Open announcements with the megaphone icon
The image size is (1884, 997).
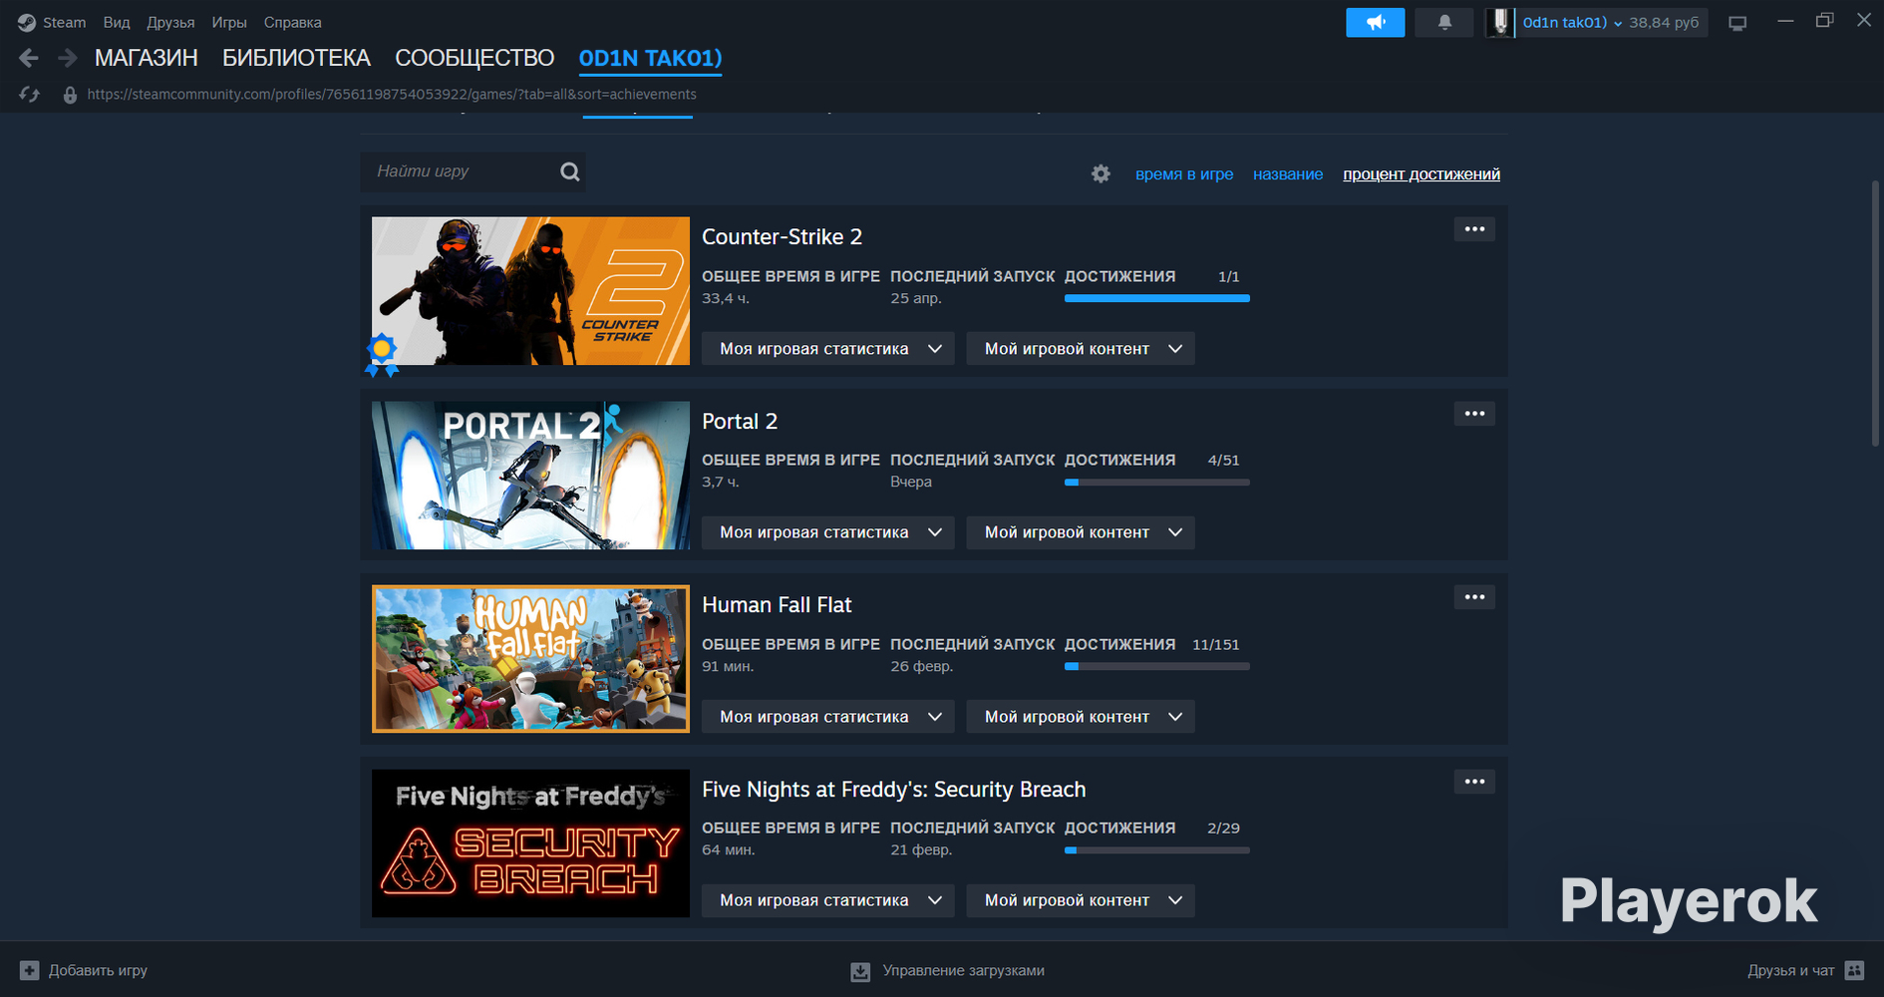pyautogui.click(x=1375, y=22)
